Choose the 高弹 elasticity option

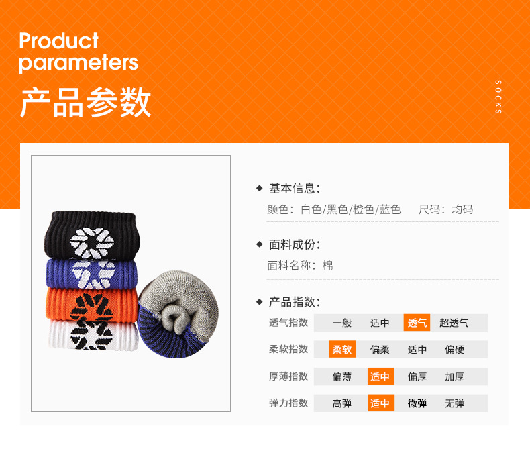tap(342, 403)
